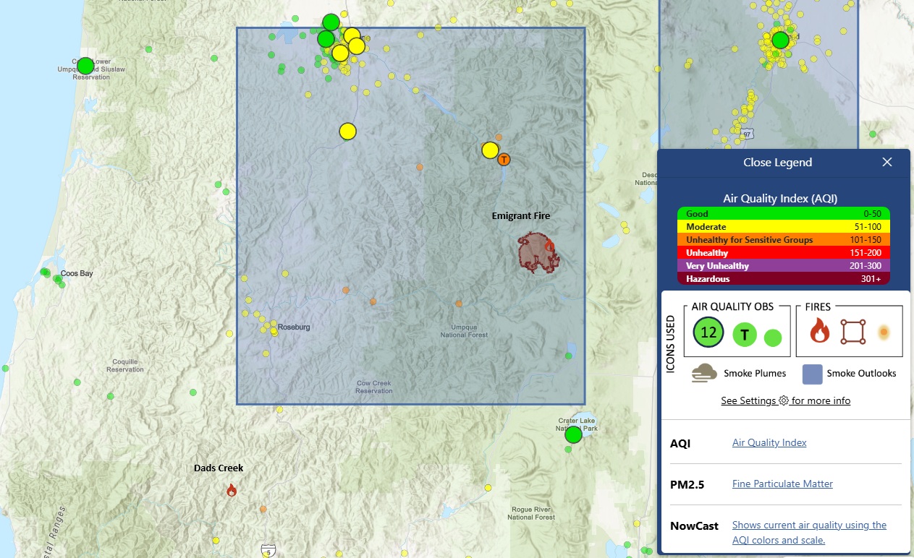Click the fire perimeter square icon in legend

click(x=852, y=332)
